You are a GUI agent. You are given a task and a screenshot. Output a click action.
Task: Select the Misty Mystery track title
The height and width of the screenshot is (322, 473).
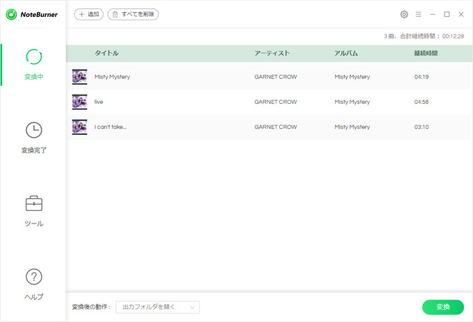[x=112, y=77]
